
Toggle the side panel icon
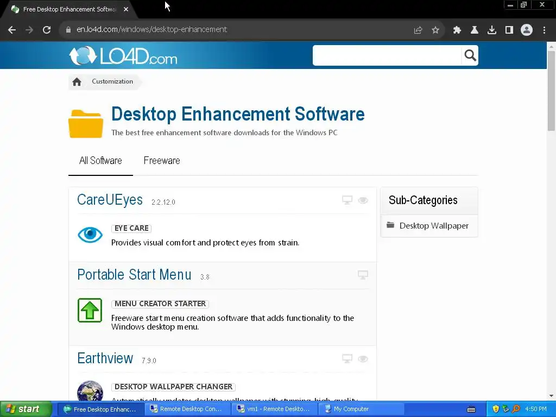coord(509,30)
